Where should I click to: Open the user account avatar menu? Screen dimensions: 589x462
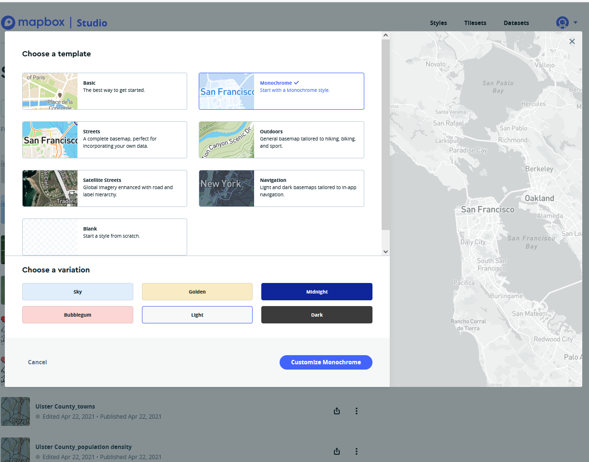(562, 23)
